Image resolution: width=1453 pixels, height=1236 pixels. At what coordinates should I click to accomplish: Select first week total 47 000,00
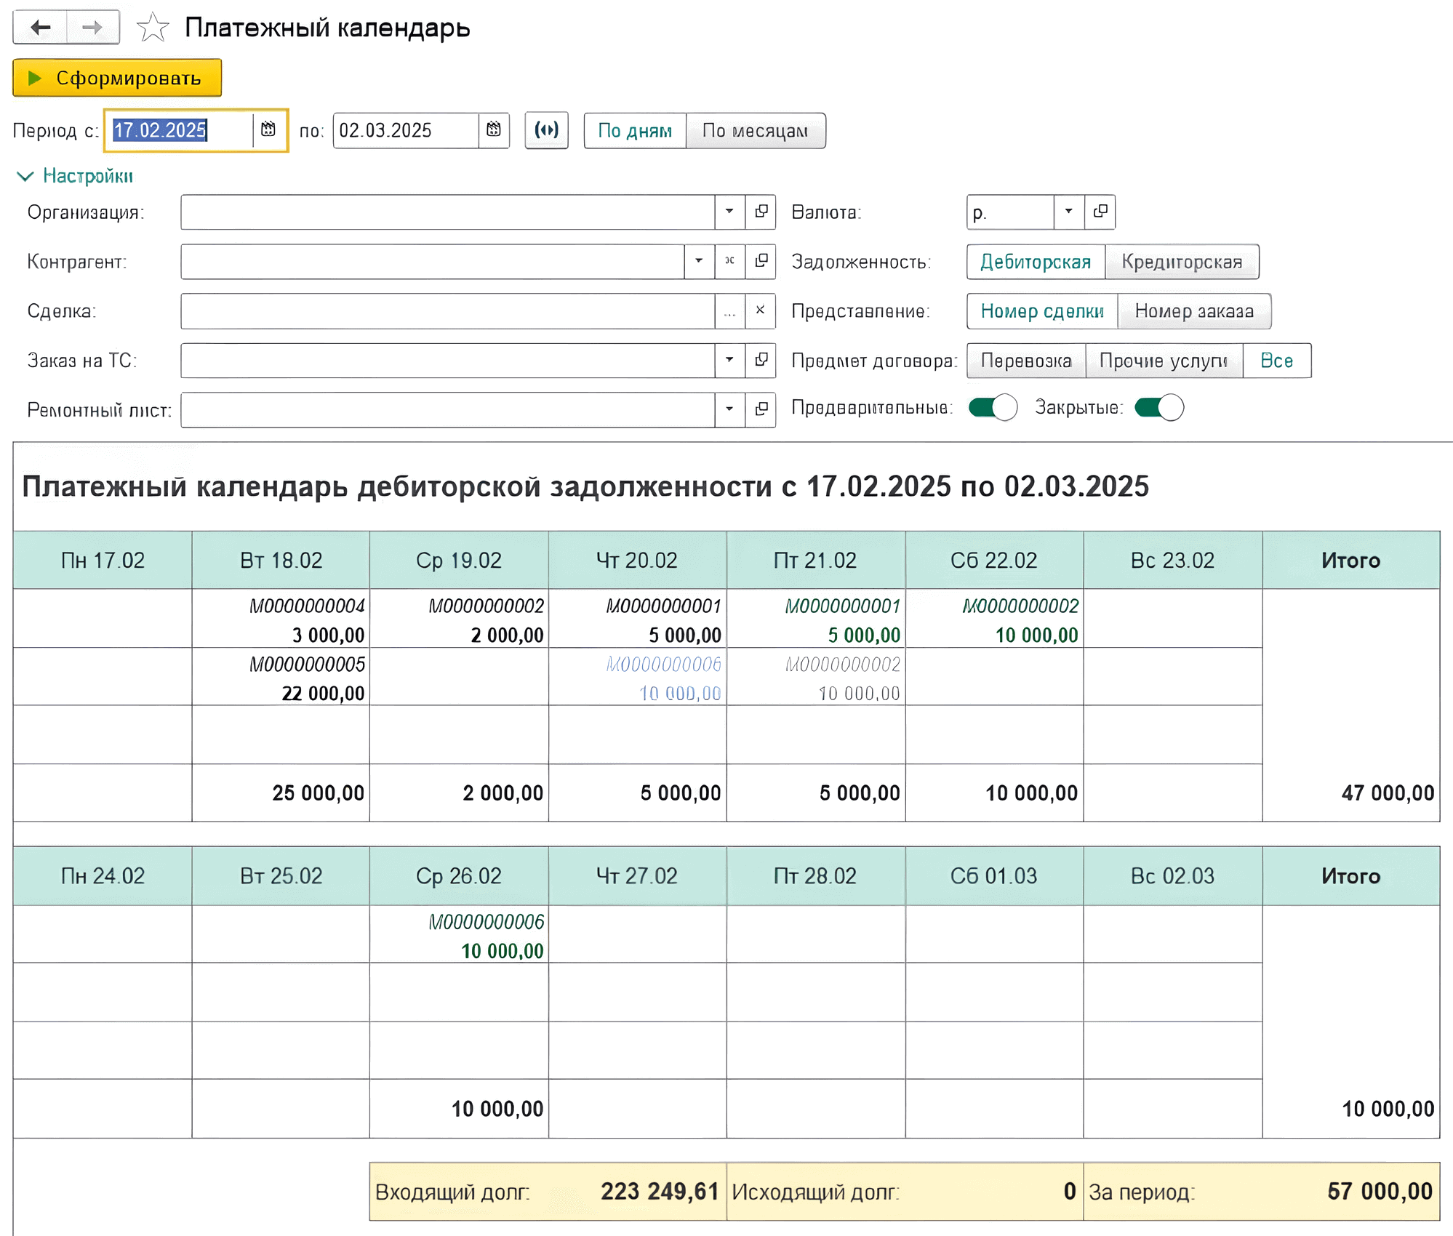1388,792
